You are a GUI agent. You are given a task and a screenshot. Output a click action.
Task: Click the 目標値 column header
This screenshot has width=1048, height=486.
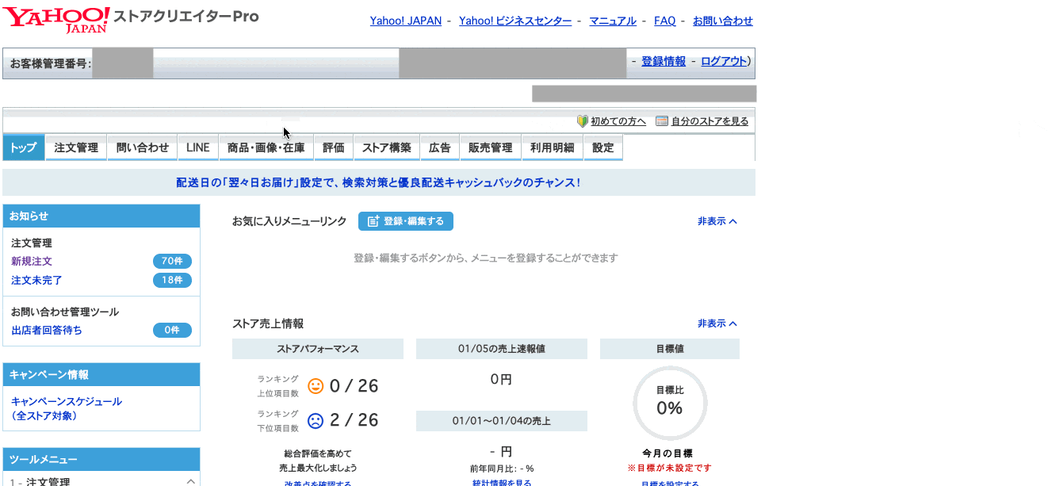[670, 349]
